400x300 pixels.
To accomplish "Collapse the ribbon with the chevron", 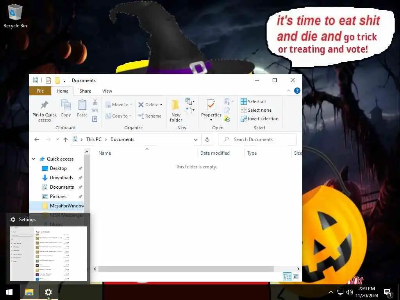I will coord(289,91).
